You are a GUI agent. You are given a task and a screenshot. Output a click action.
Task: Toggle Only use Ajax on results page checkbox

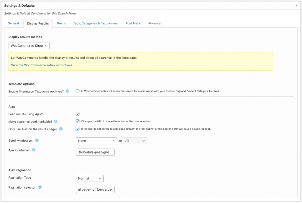(78, 129)
